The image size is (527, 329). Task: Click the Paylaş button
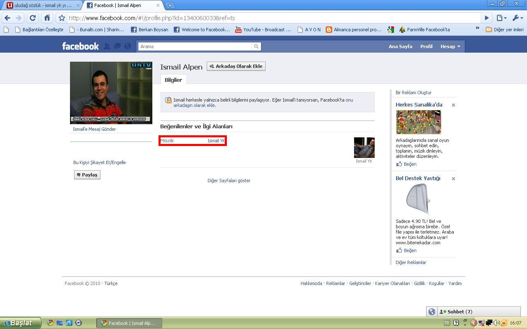[87, 175]
